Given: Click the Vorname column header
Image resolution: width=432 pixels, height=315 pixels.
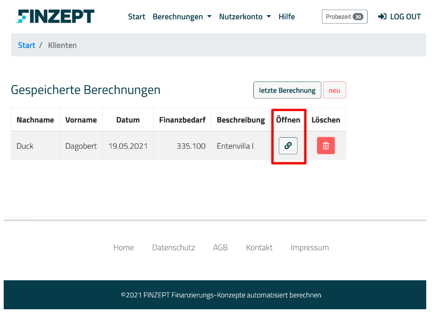Looking at the screenshot, I should click(81, 120).
